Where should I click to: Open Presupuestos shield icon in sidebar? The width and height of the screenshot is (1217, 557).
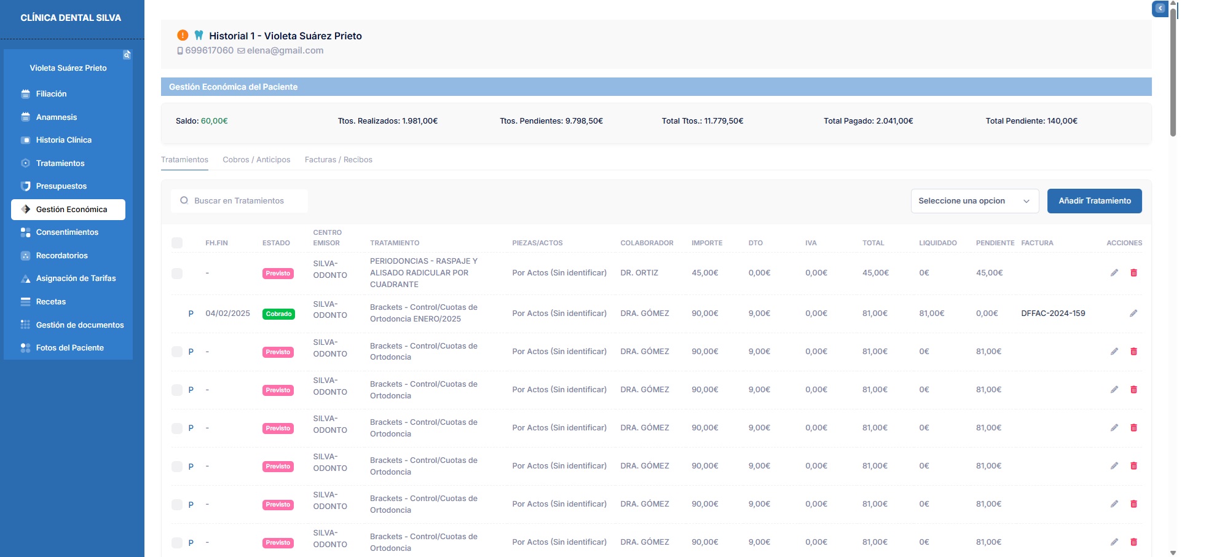[25, 186]
